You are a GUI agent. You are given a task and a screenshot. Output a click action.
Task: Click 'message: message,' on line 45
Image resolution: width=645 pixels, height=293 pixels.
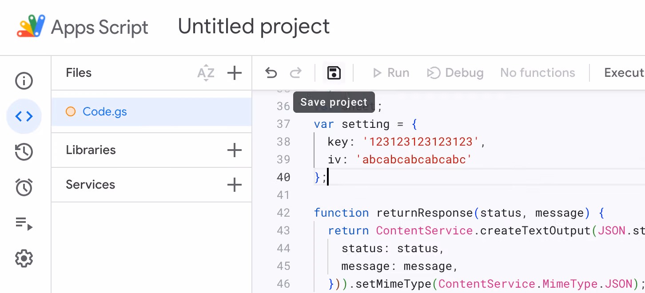pos(399,266)
